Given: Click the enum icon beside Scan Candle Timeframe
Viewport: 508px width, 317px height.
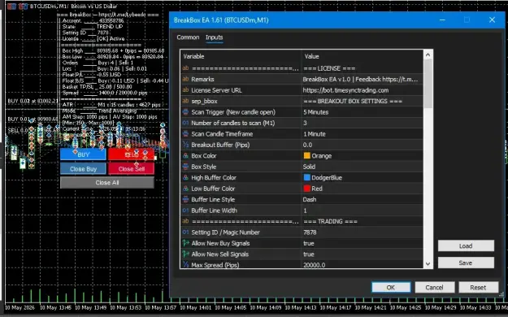Looking at the screenshot, I should [185, 133].
